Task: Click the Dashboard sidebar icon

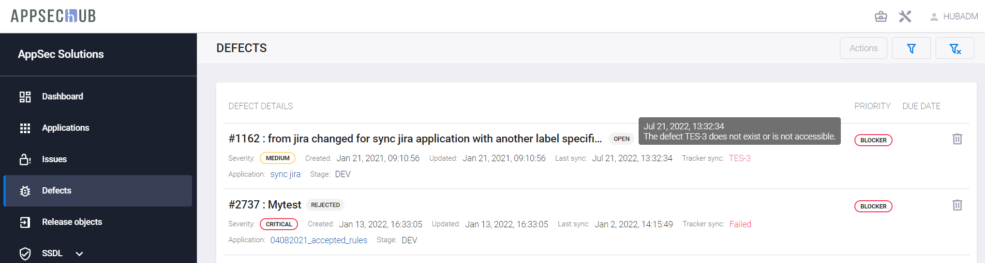Action: point(25,97)
